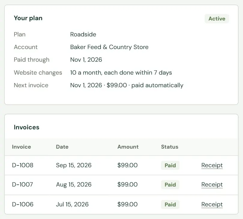Click the Plan label
Screen dimensions: 243x219
(20, 34)
